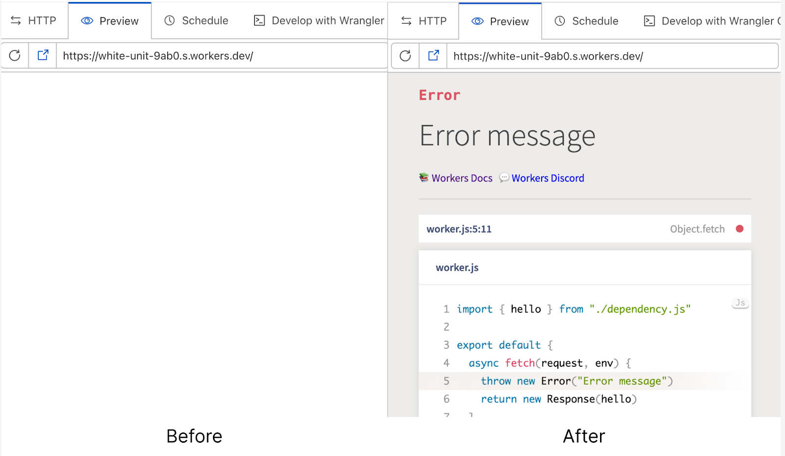Click the right panel URL address field
The height and width of the screenshot is (456, 785).
coord(611,56)
